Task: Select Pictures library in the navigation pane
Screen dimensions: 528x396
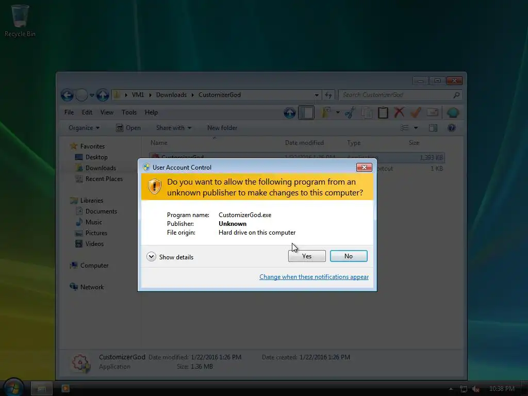Action: click(x=91, y=233)
